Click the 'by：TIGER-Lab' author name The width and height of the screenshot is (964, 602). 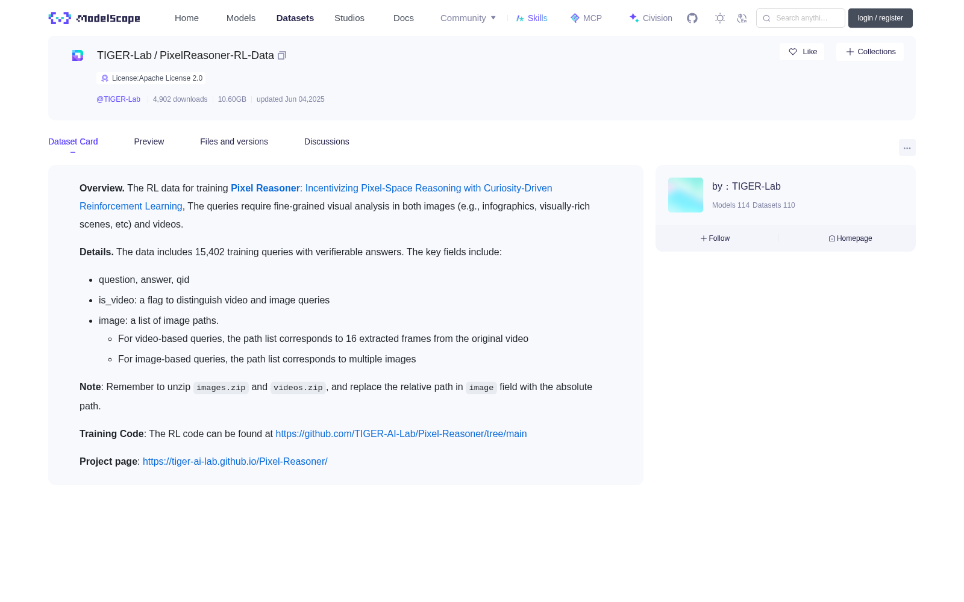[746, 187]
